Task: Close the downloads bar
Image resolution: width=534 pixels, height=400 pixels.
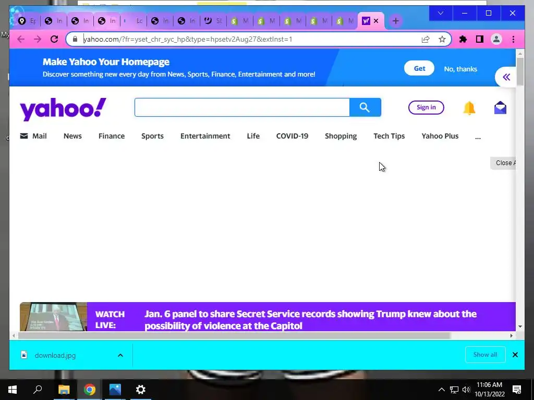Action: click(515, 355)
